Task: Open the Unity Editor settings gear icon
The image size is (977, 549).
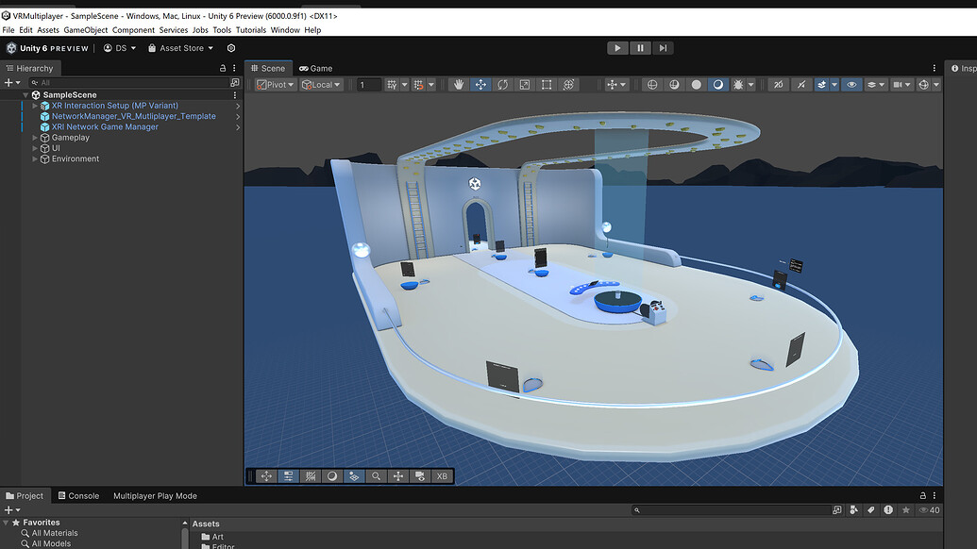Action: [x=231, y=47]
